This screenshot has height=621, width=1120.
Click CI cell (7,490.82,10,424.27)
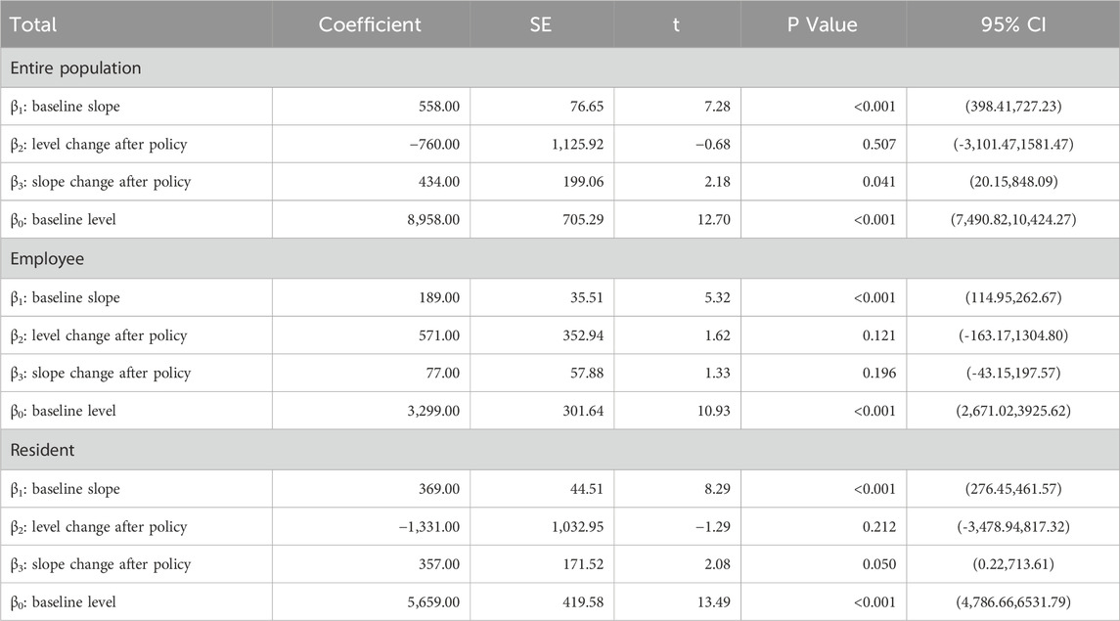[x=1012, y=219]
